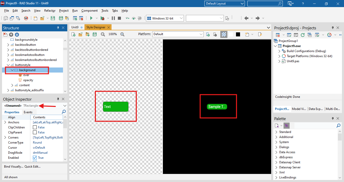The image size is (344, 182).
Task: Open the Refactor menu
Action: coord(50,11)
